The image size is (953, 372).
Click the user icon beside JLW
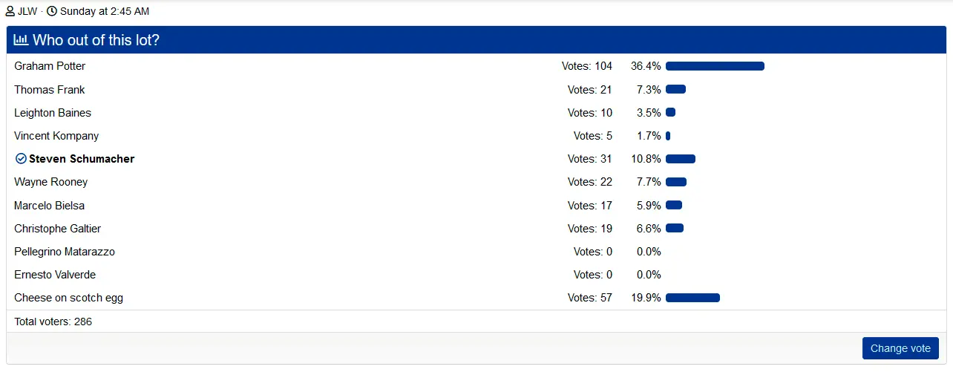pos(10,12)
